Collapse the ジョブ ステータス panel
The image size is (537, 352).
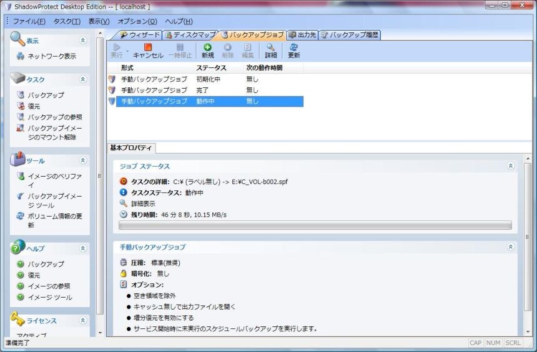point(511,166)
